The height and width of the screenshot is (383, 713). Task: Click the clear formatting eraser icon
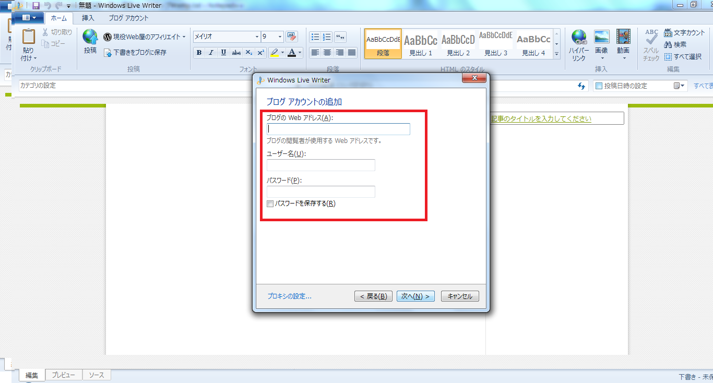(292, 37)
